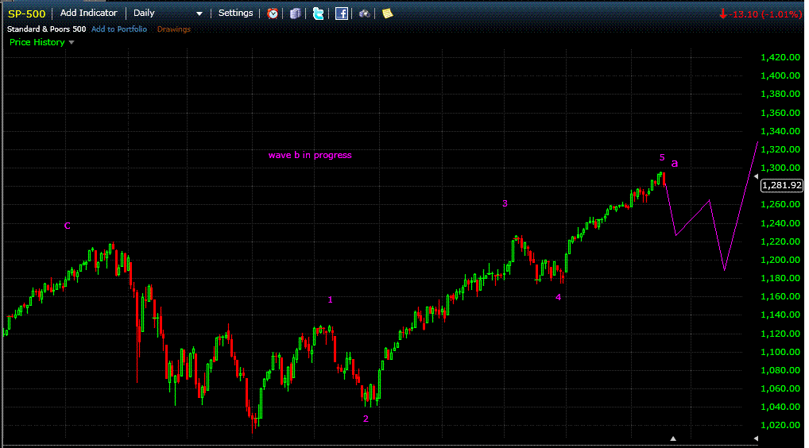This screenshot has height=448, width=809.
Task: Click the binoculars search icon
Action: point(364,14)
